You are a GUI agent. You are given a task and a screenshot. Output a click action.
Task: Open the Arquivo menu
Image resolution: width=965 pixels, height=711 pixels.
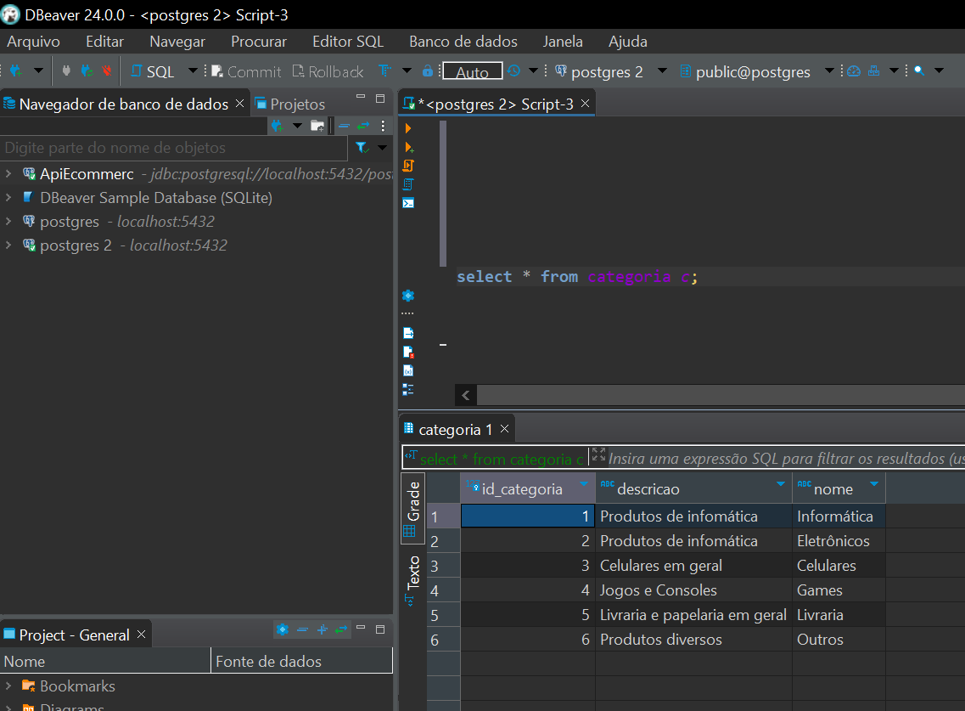tap(33, 42)
